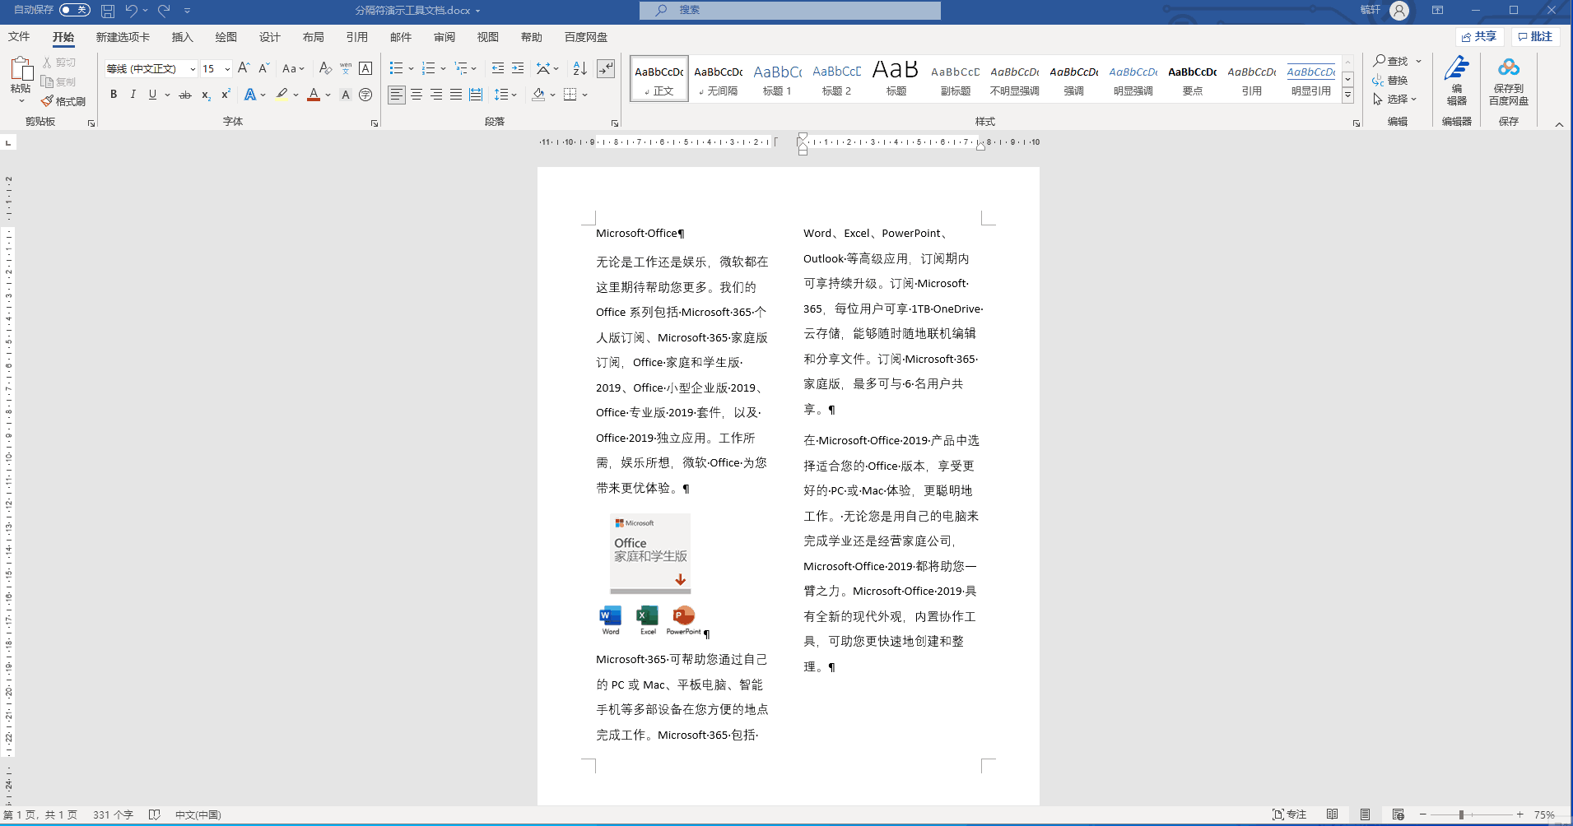Screen dimensions: 1573x826
Task: Click the Sort A-Z icon
Action: tap(579, 68)
